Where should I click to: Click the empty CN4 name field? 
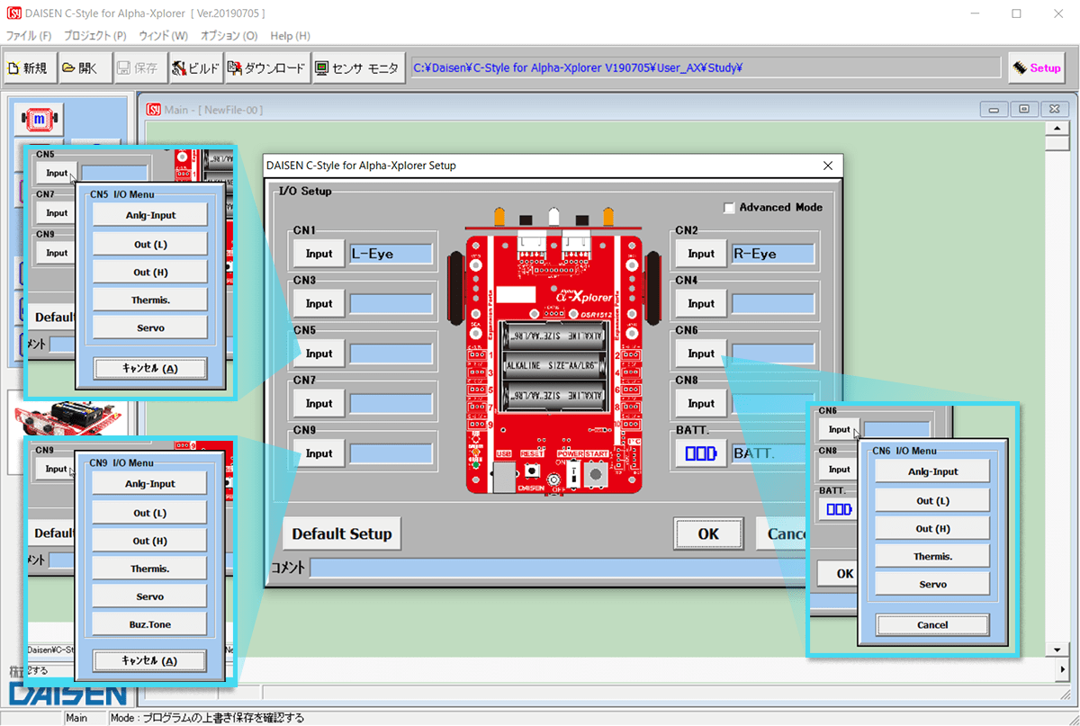pos(773,304)
